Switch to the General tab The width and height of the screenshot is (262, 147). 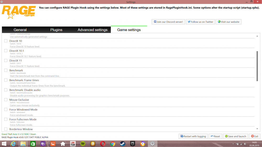coord(20,30)
